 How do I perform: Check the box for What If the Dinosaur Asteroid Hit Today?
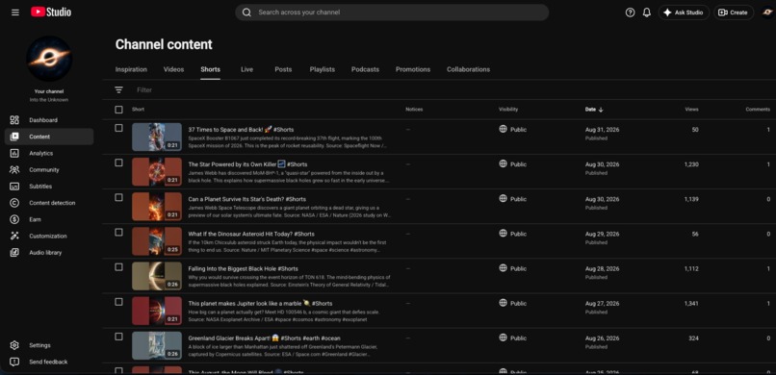[x=118, y=233]
